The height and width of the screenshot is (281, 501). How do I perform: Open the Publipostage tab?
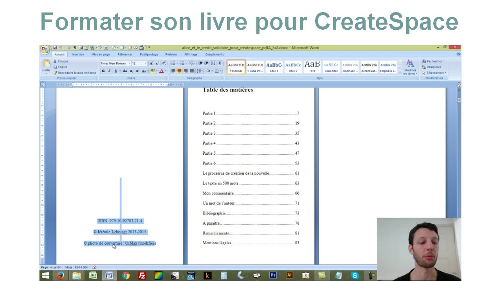click(x=149, y=55)
